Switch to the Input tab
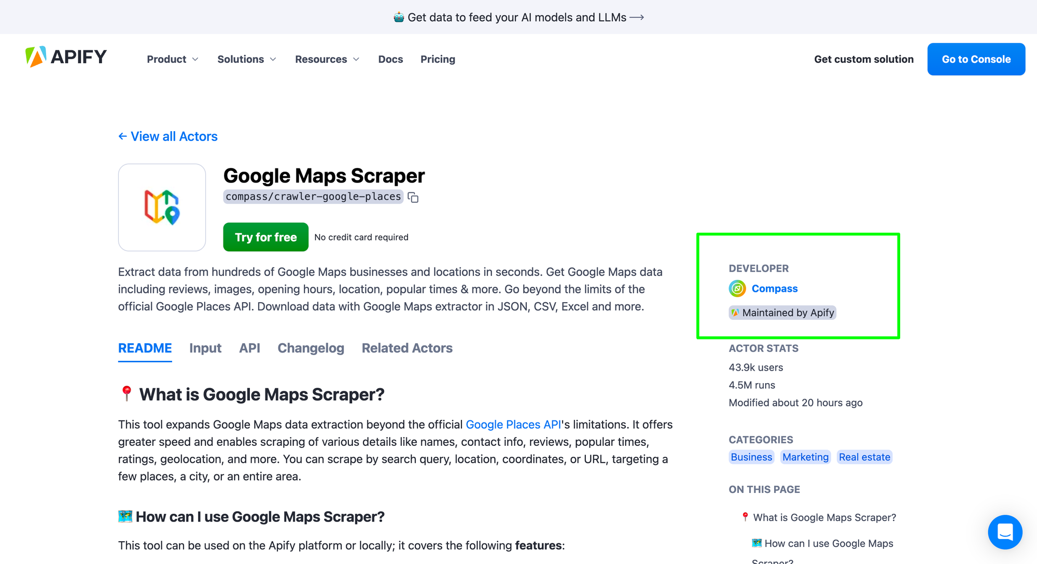This screenshot has width=1037, height=564. (x=205, y=348)
